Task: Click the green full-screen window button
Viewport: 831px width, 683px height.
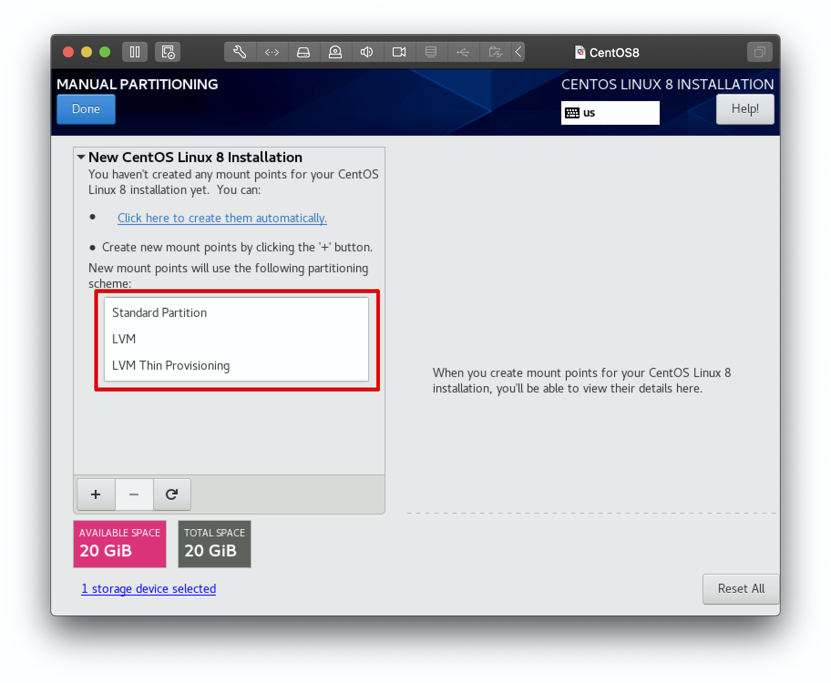Action: [x=105, y=52]
